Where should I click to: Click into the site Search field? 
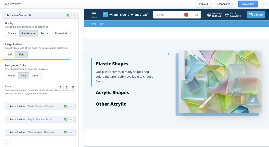pos(168,15)
